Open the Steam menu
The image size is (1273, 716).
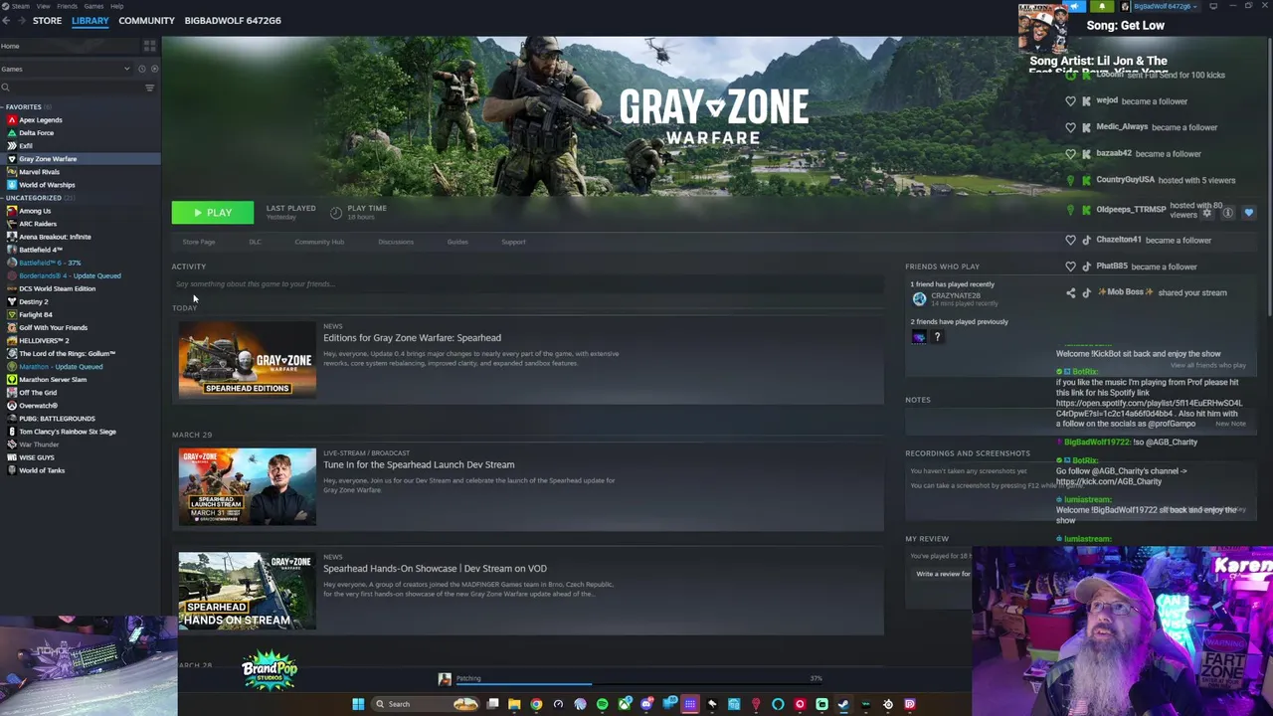pos(21,6)
